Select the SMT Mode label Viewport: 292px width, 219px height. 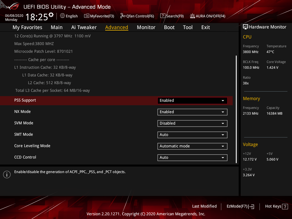(x=23, y=134)
